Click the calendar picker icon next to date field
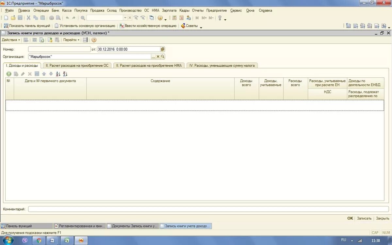 coord(163,49)
